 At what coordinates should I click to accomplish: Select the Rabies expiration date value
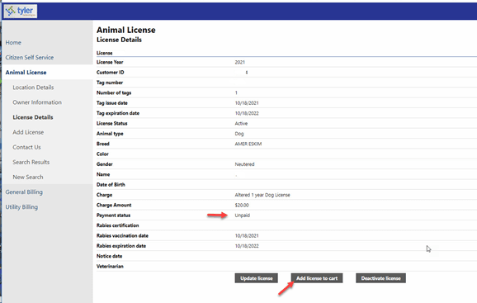click(247, 246)
